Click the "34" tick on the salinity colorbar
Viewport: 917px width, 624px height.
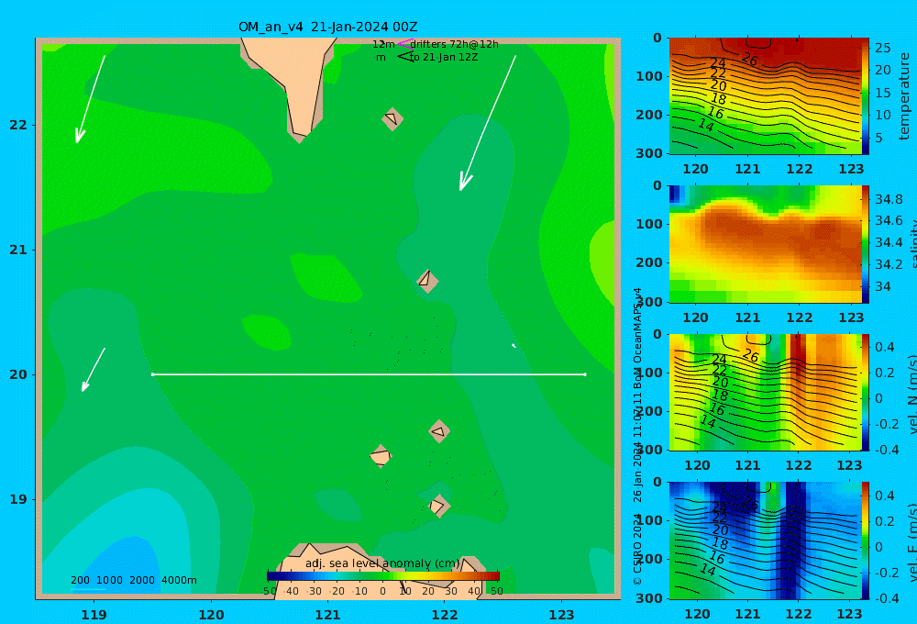(883, 286)
